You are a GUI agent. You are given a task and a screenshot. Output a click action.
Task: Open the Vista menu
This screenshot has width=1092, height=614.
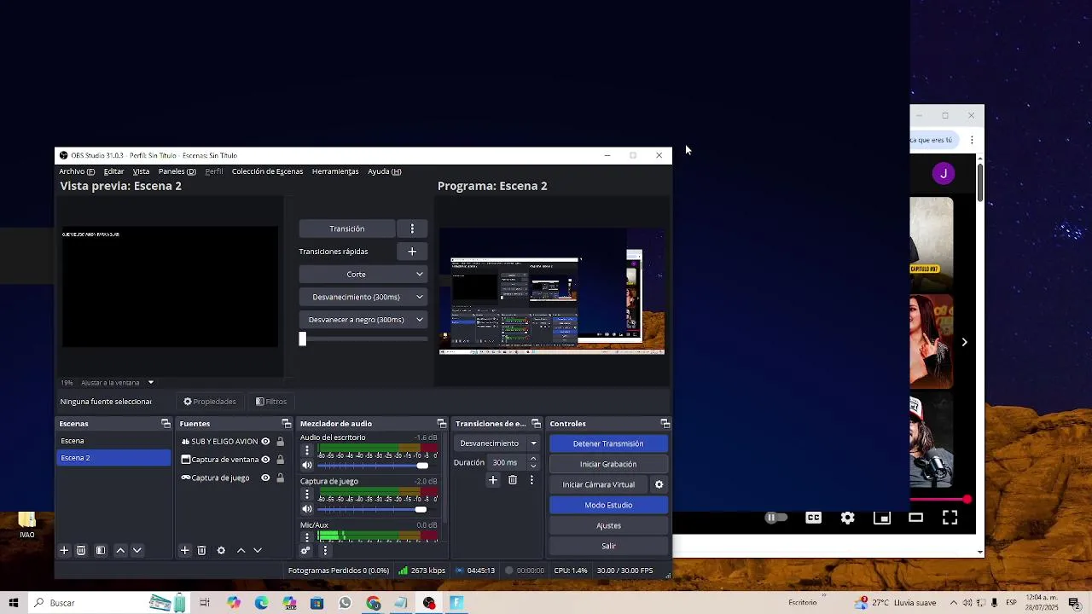click(141, 171)
